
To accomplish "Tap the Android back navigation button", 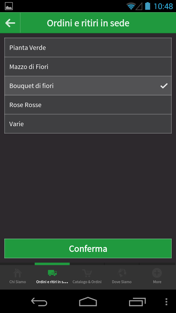I will pyautogui.click(x=39, y=302).
